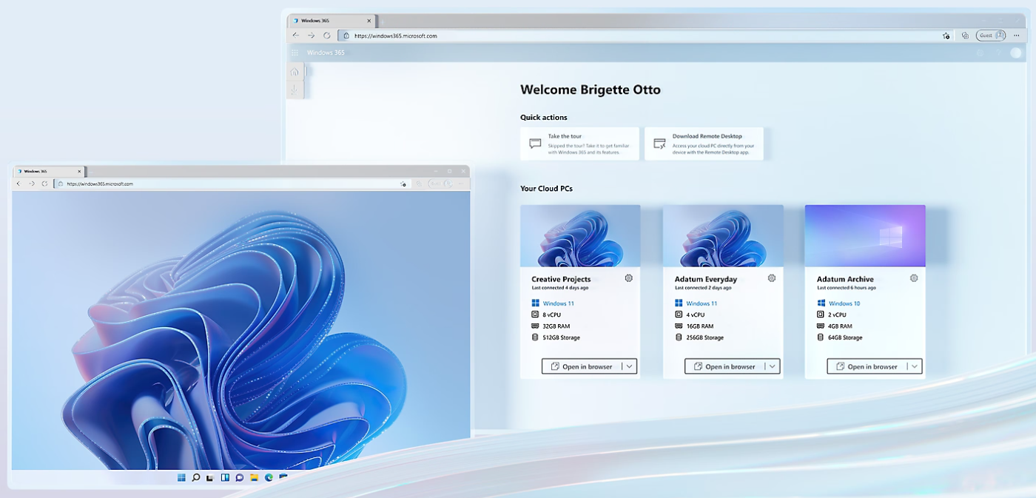
Task: Click refresh in the larger browser window
Action: pos(326,36)
